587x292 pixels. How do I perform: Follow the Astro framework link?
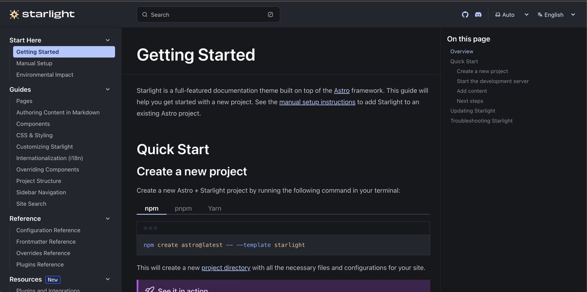click(342, 90)
